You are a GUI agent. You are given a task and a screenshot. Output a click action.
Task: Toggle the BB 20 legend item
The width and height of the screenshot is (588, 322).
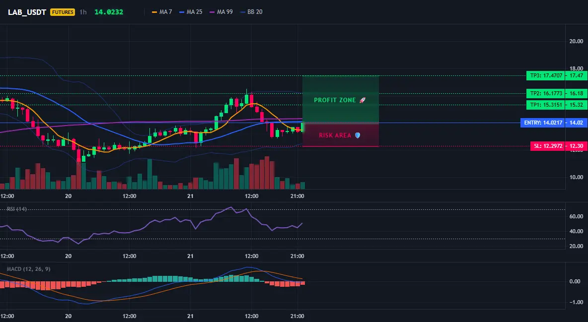coord(251,12)
